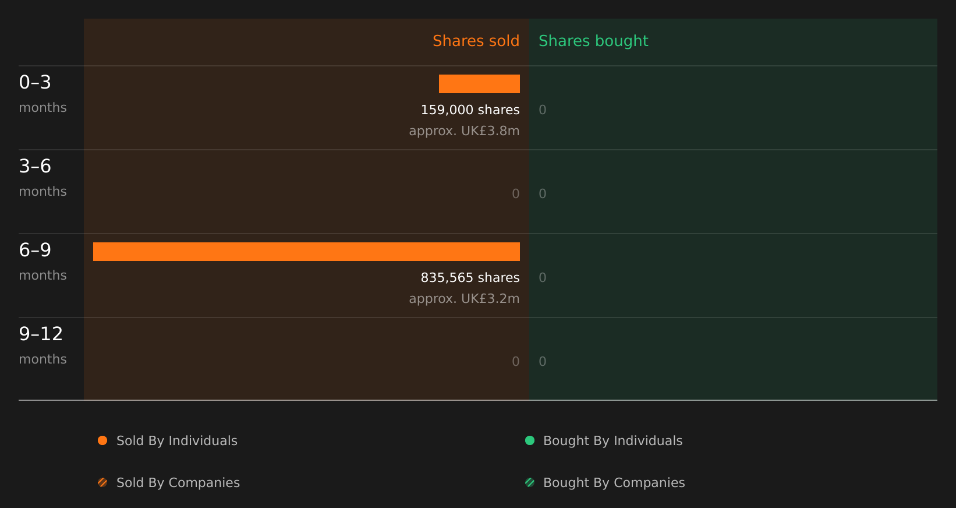Click the Shares bought header

coord(593,41)
